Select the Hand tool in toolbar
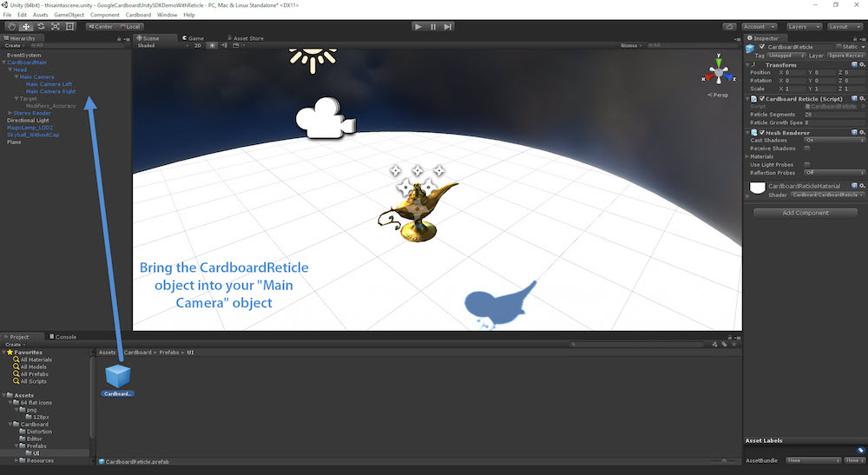 pyautogui.click(x=11, y=27)
